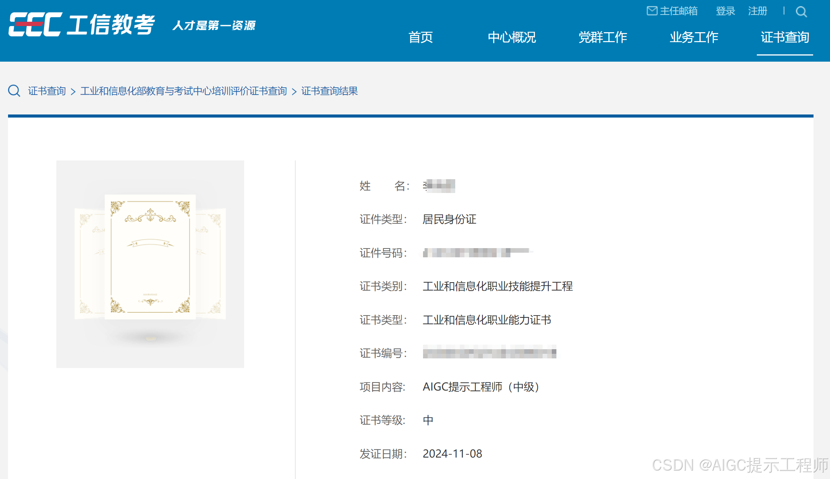Viewport: 830px width, 479px height.
Task: Click the 项目内容 AIGC提示工程师 text
Action: coord(481,387)
